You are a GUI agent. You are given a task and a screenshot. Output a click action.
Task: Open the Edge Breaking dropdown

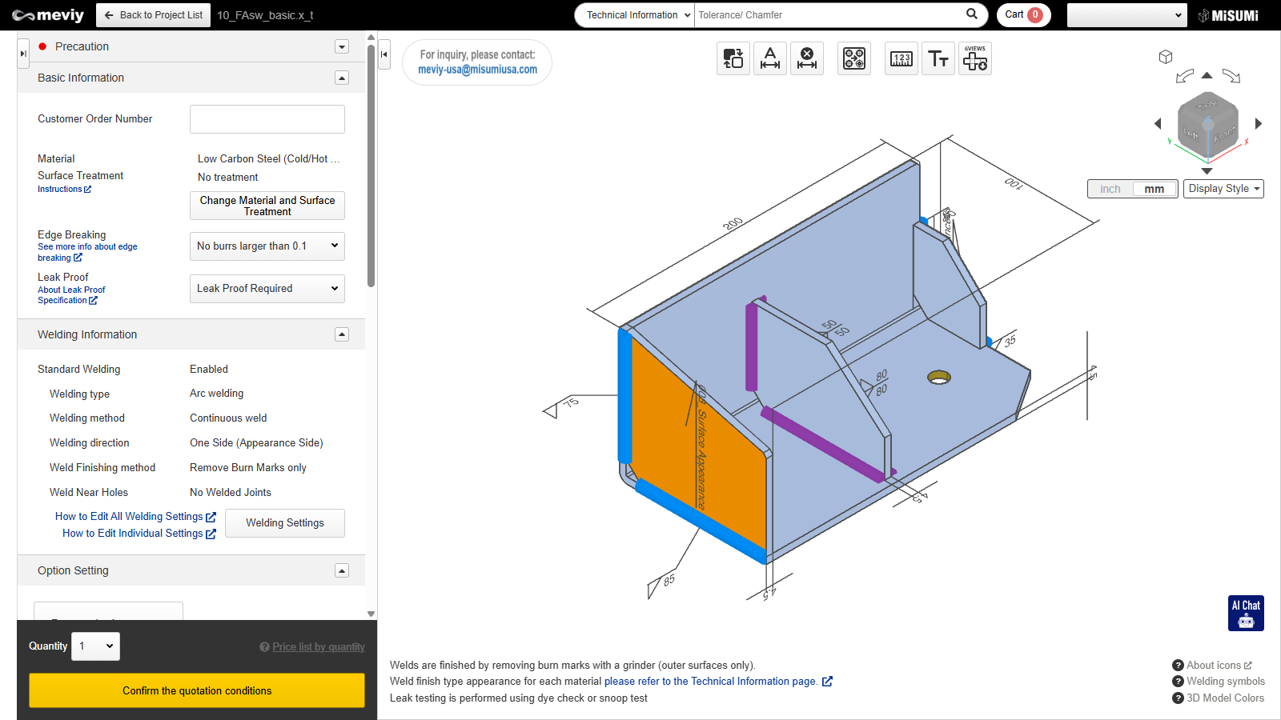(267, 246)
